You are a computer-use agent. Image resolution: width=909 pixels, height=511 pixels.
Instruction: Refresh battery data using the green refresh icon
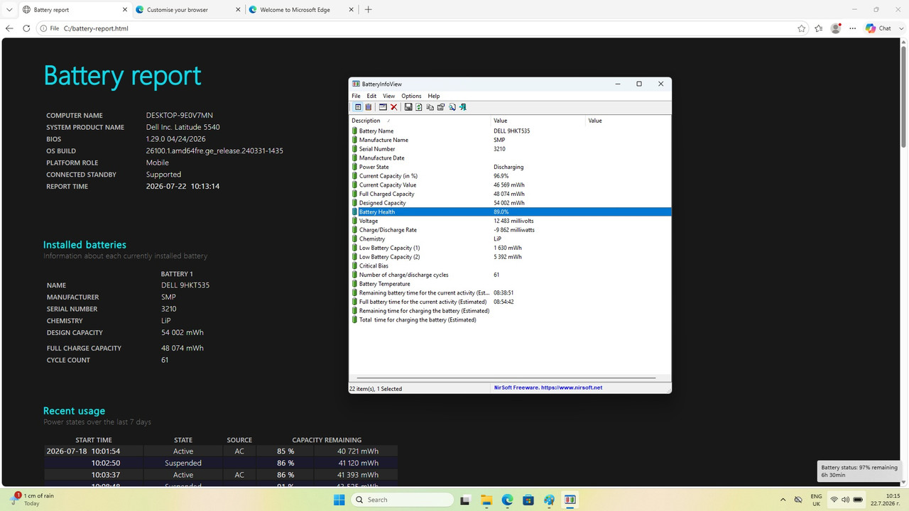coord(419,107)
